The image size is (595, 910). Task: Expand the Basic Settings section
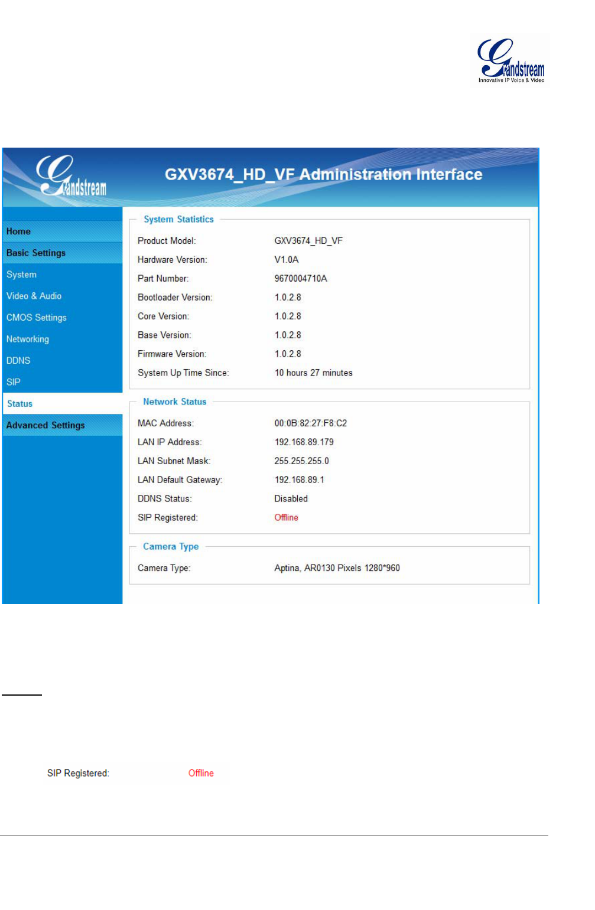(62, 253)
